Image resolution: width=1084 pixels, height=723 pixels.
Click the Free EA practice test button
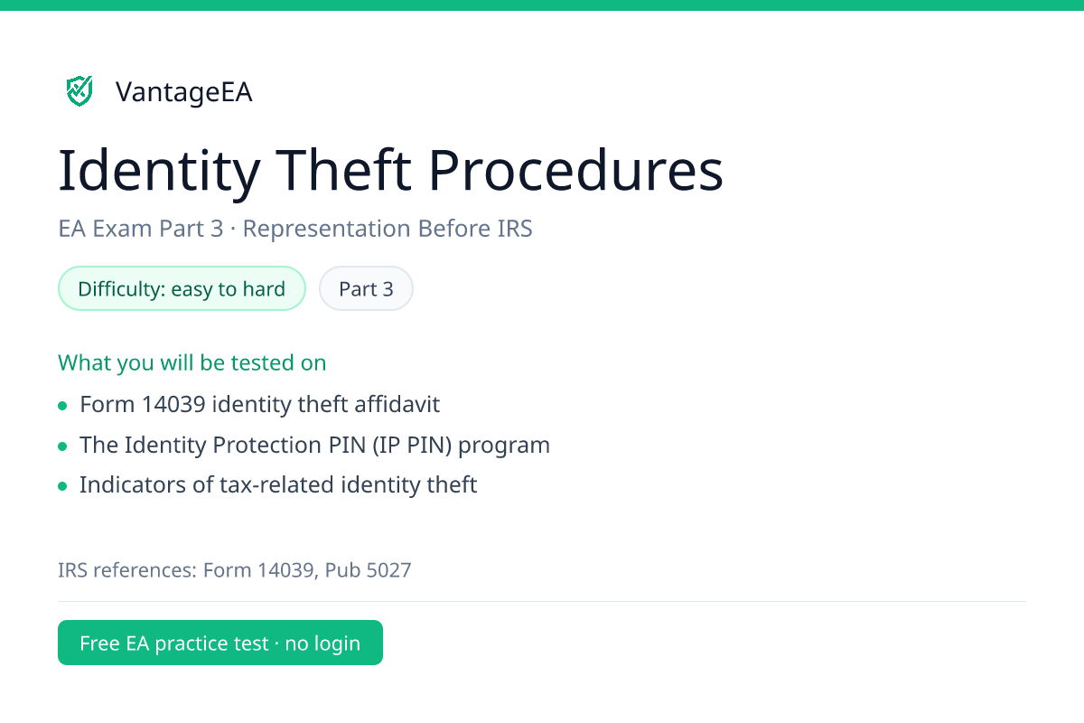(x=220, y=643)
